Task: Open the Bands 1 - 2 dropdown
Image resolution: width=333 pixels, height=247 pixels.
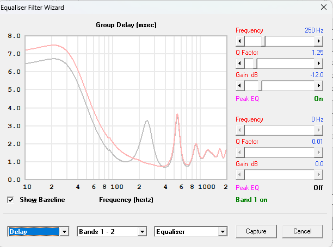Action: point(142,232)
